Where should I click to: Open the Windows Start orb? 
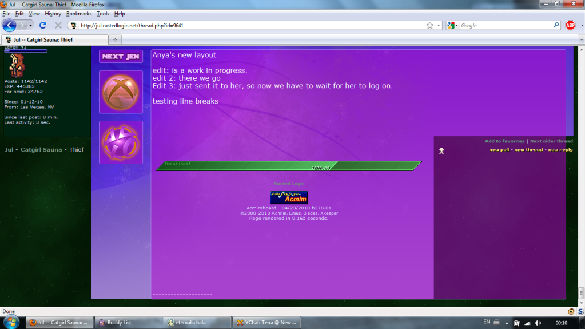tap(11, 322)
